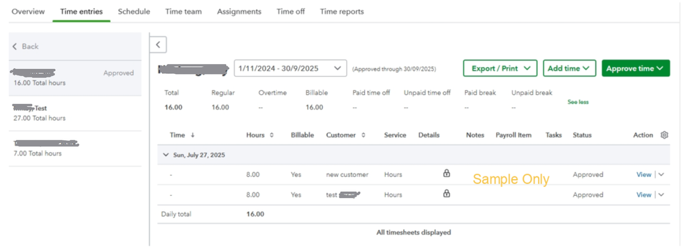Click the lock icon in the test customer row
Screen dimensions: 697x251
pyautogui.click(x=447, y=193)
